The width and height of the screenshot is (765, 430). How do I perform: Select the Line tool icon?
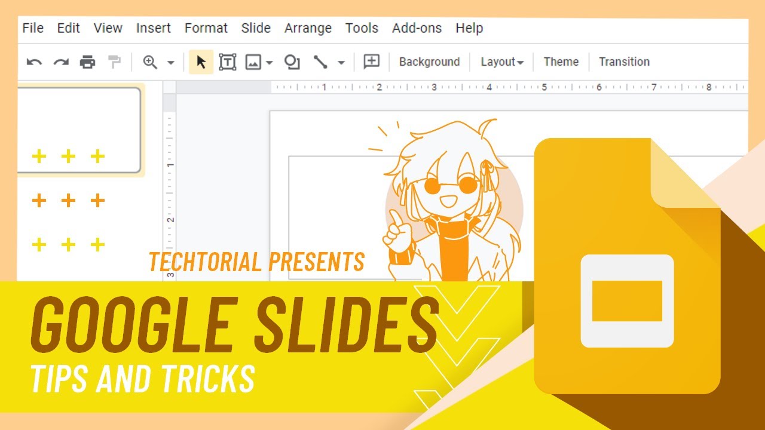(x=320, y=62)
